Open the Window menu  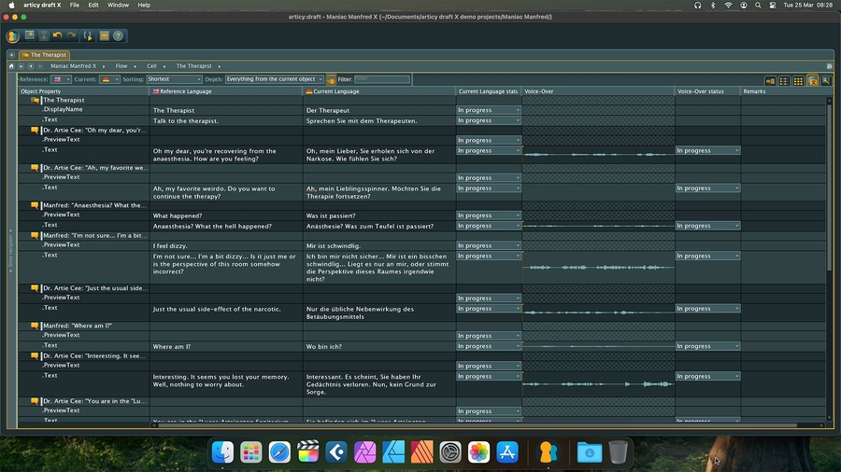pos(119,5)
